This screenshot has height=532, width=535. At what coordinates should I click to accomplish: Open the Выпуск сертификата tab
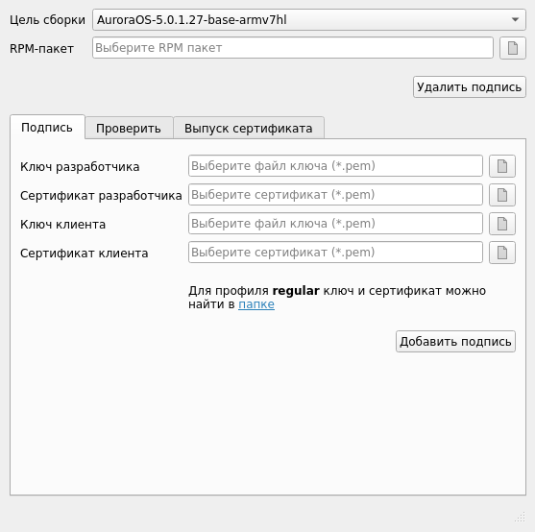pos(249,129)
